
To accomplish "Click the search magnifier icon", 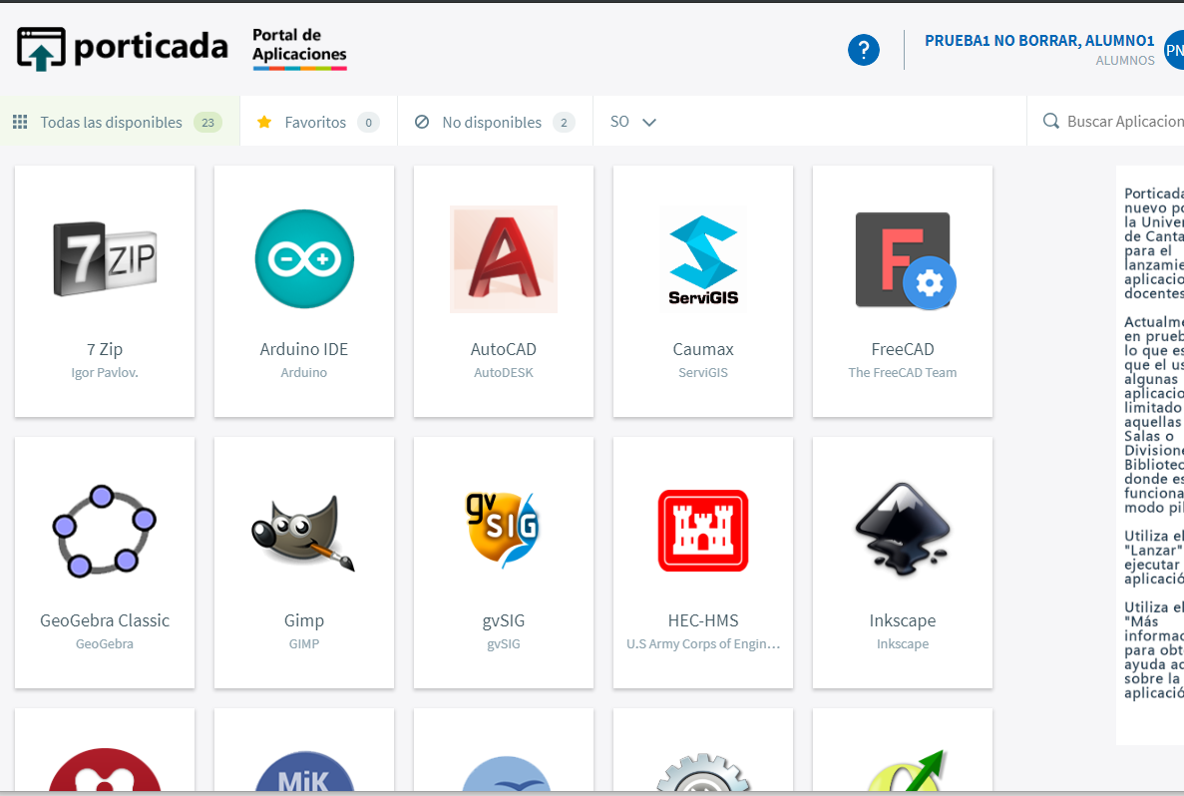I will coord(1050,121).
